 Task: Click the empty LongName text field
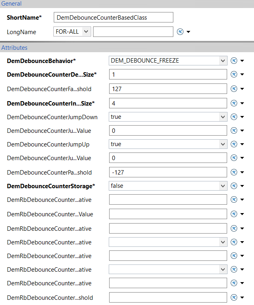click(133, 32)
